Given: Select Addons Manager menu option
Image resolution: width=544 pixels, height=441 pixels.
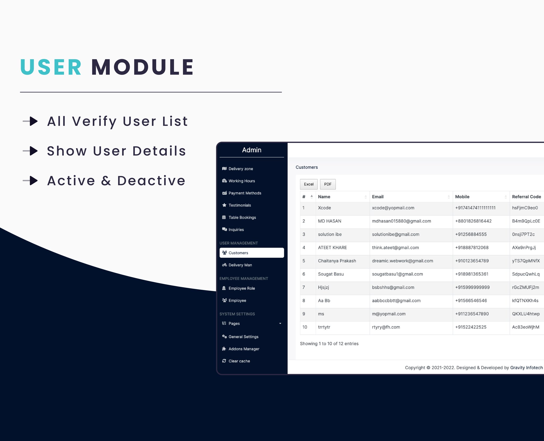Looking at the screenshot, I should coord(244,349).
